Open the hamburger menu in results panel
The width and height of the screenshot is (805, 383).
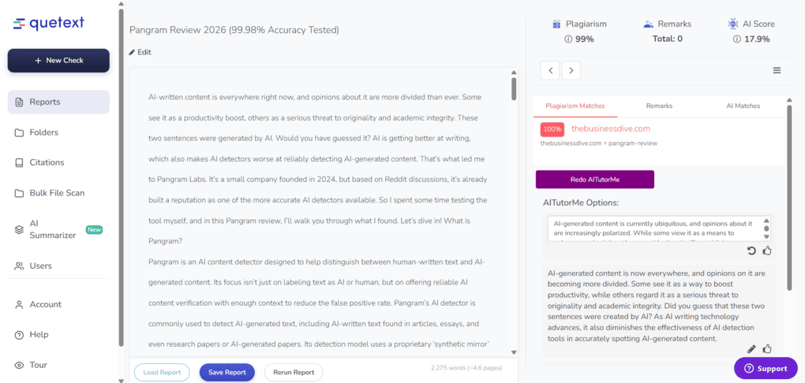point(777,71)
